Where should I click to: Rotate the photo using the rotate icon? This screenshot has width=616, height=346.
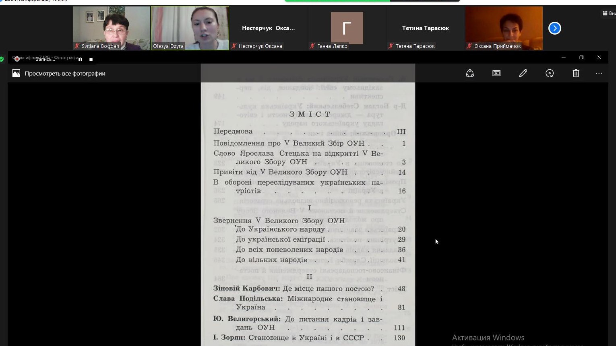pos(550,73)
